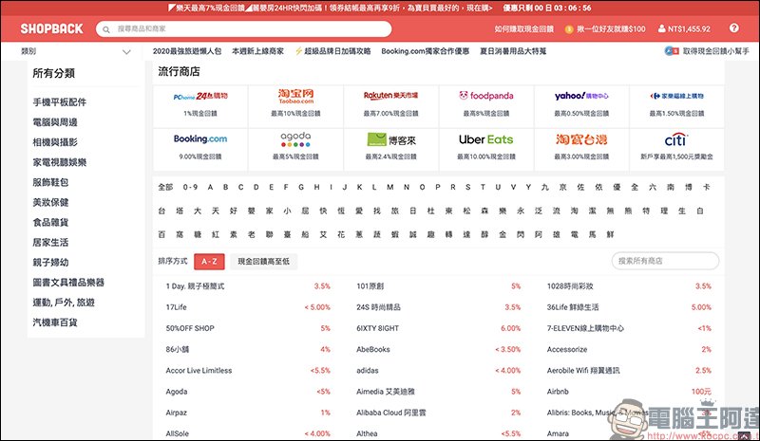Select 電腦與周邊 category
760x441 pixels.
(55, 122)
